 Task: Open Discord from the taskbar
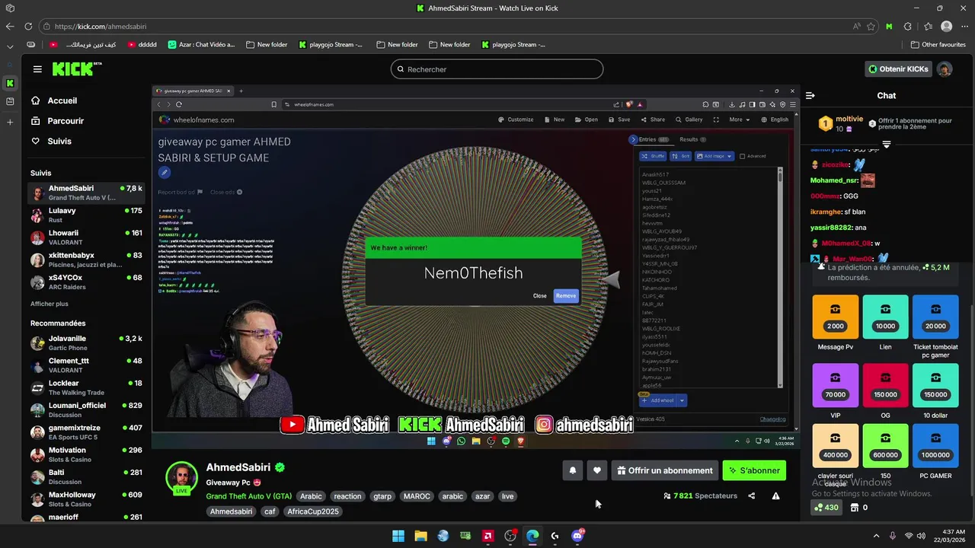point(577,536)
